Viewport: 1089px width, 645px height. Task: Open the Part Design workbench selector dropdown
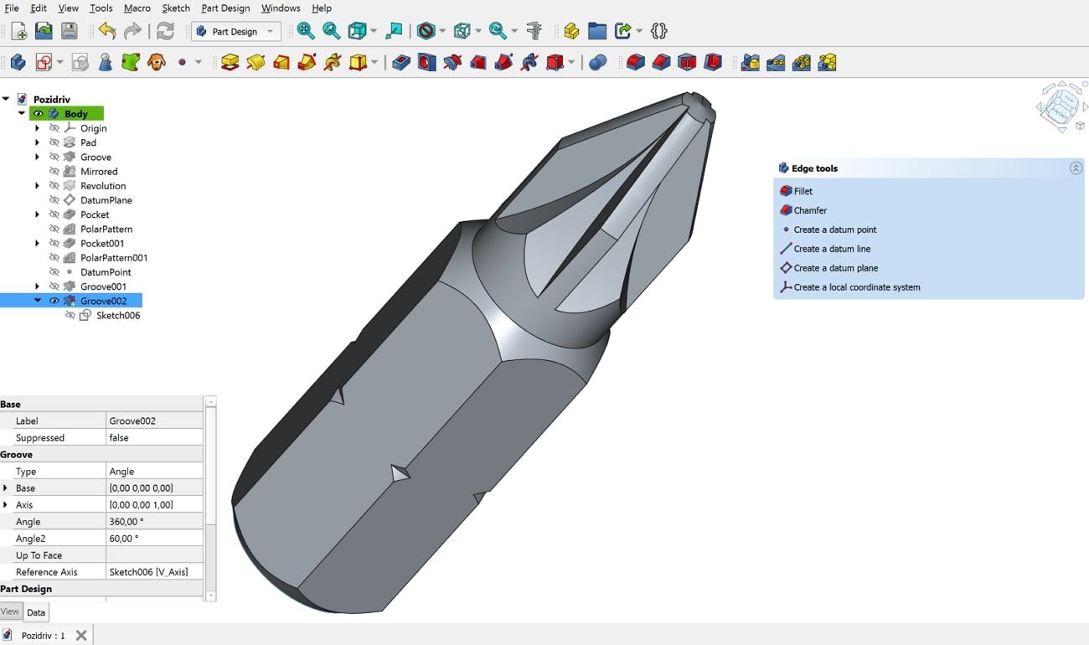tap(268, 31)
